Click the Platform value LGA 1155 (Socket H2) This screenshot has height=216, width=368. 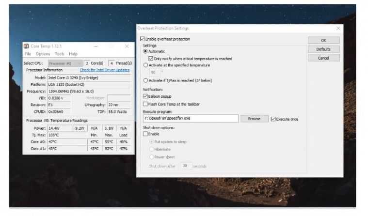point(89,84)
